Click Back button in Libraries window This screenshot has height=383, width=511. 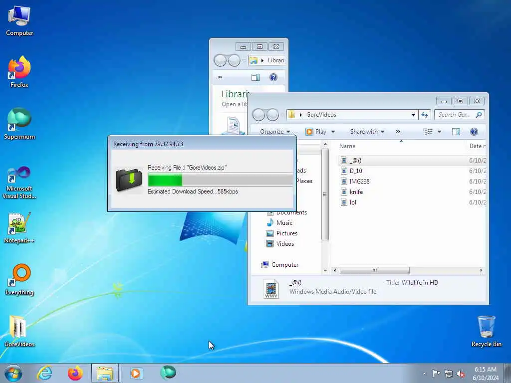pos(220,60)
